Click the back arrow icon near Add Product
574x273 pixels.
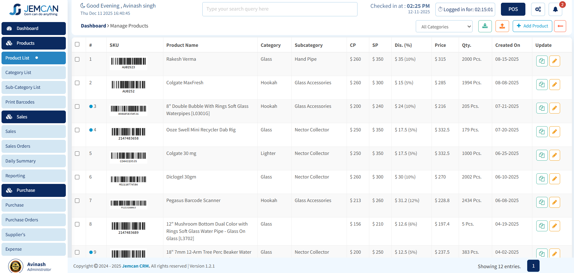[560, 26]
